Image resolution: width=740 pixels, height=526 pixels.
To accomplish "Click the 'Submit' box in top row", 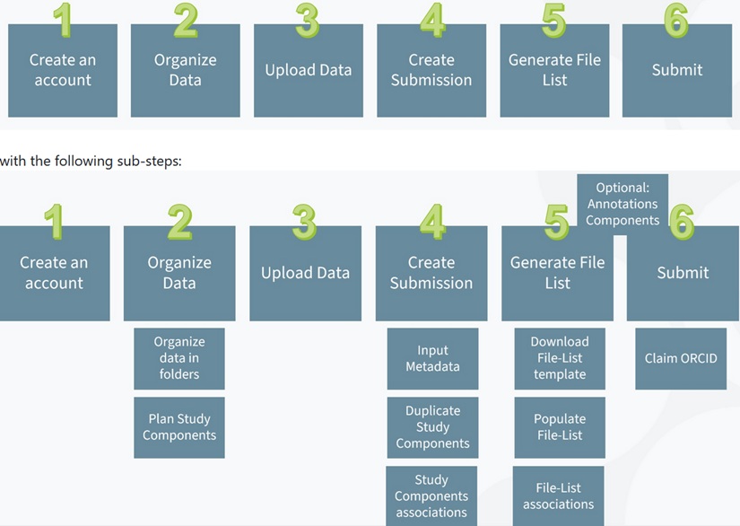I will 677,71.
